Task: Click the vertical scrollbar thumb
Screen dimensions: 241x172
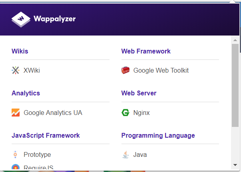Action: coord(235,85)
